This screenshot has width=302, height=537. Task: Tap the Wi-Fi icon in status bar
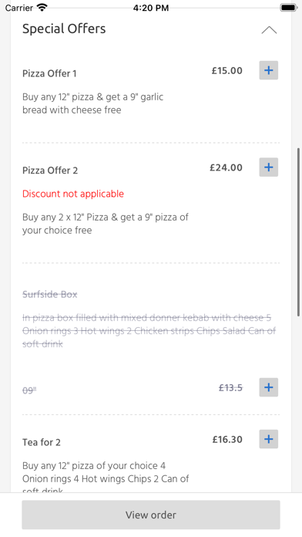coord(42,8)
